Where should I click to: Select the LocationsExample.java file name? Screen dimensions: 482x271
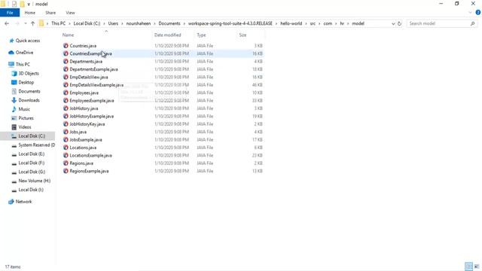[90, 156]
